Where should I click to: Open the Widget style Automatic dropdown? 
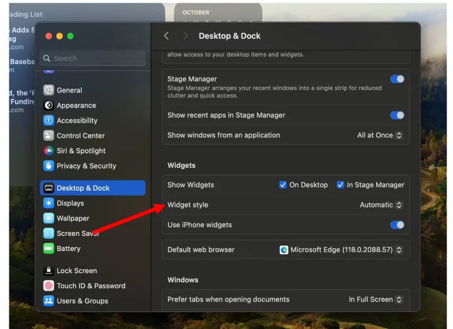click(x=381, y=205)
